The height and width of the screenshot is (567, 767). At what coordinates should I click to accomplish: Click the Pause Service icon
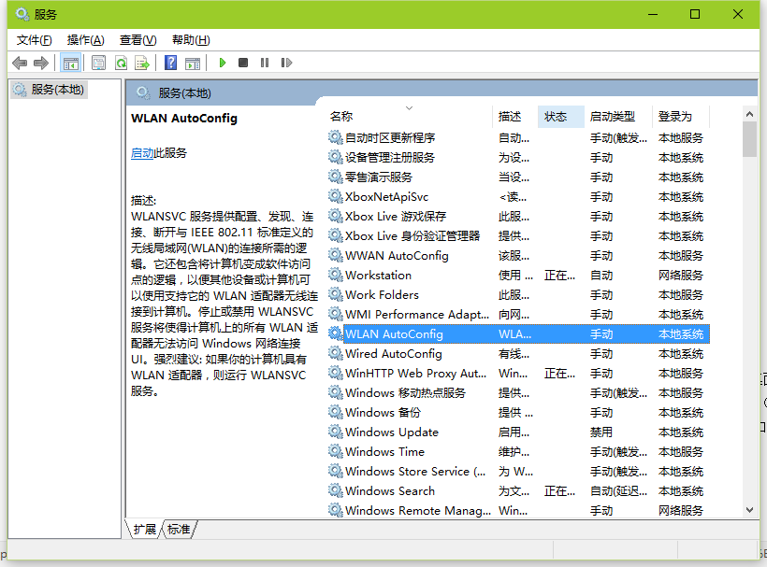[264, 63]
